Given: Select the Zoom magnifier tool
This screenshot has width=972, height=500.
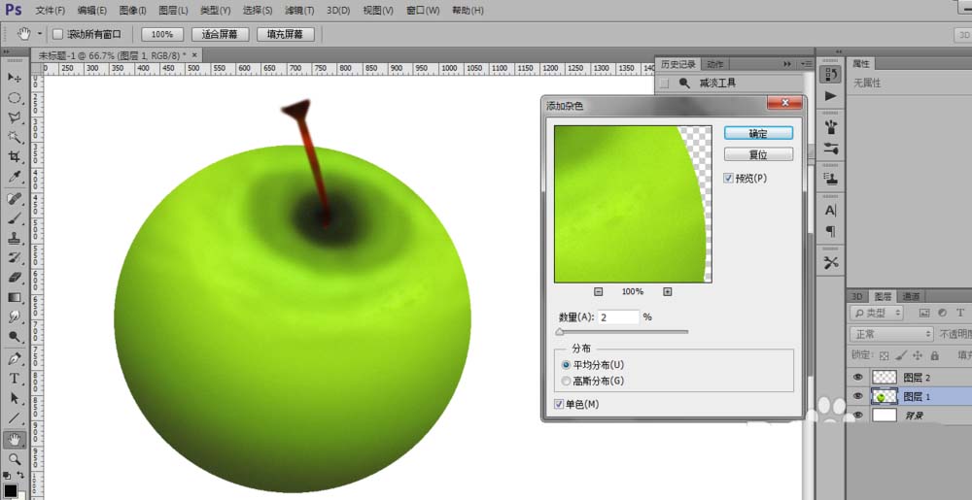Looking at the screenshot, I should pyautogui.click(x=15, y=459).
